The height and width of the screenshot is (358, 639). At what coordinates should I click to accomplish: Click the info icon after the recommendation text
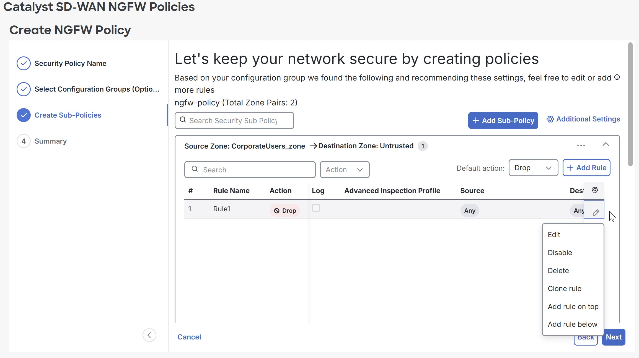[617, 77]
